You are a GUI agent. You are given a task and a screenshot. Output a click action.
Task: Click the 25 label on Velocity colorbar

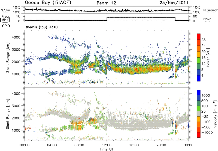click(x=203, y=111)
